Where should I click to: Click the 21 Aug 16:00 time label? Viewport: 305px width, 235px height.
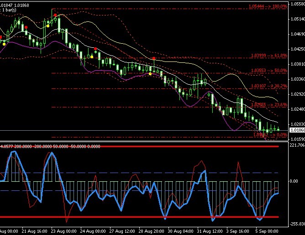tap(34, 231)
